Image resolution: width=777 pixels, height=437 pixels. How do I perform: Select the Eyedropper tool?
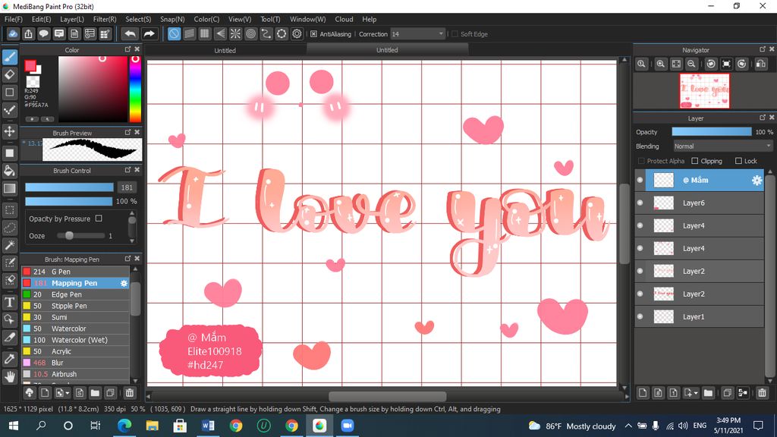pos(9,359)
